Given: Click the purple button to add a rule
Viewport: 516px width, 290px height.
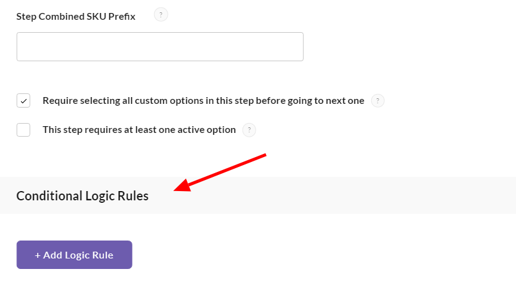Looking at the screenshot, I should pyautogui.click(x=74, y=255).
